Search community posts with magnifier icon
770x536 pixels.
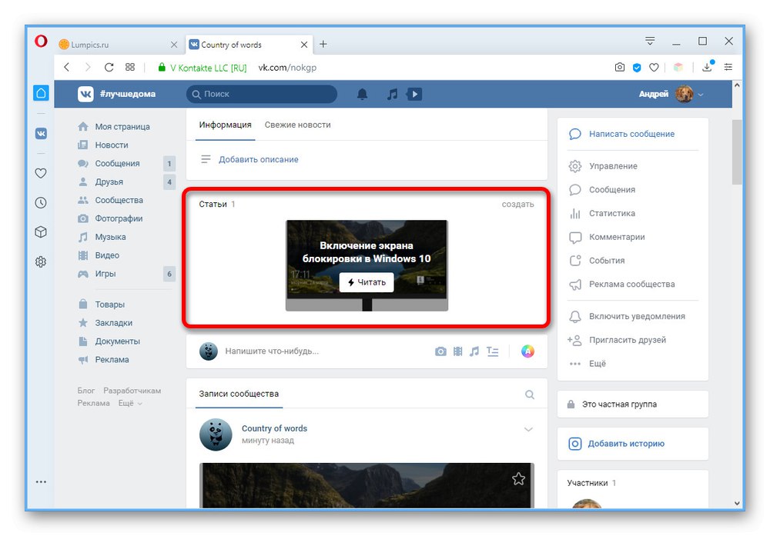530,395
